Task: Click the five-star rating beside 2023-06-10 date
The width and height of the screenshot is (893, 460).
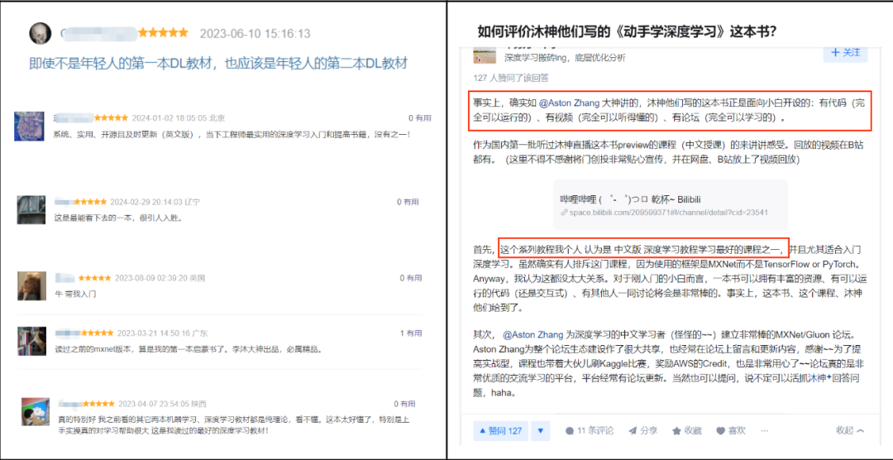Action: (163, 33)
